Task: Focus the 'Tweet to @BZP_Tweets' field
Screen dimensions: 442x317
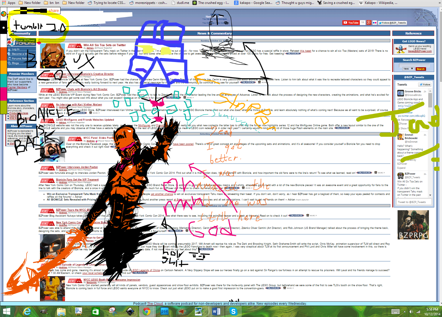Action: coord(414,202)
